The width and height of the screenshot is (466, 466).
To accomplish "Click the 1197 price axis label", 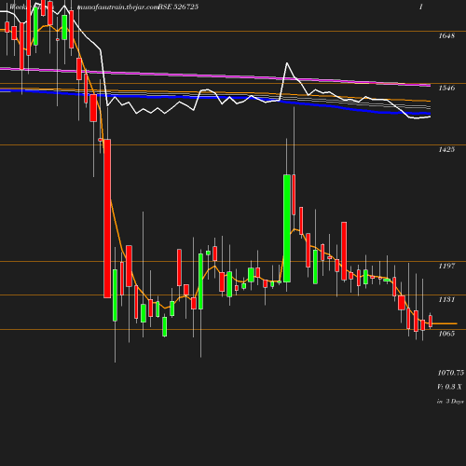I will (446, 266).
